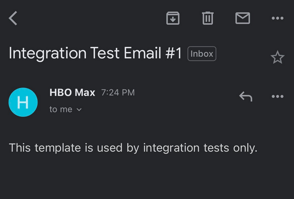Tap the Inbox label chip
The width and height of the screenshot is (294, 199).
point(202,54)
